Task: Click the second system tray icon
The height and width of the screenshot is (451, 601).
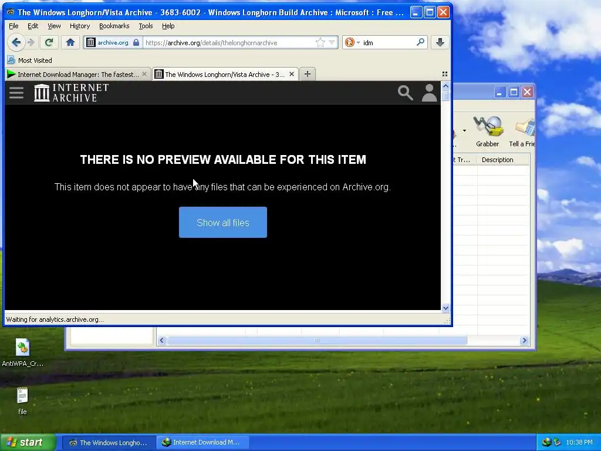Action: [558, 442]
